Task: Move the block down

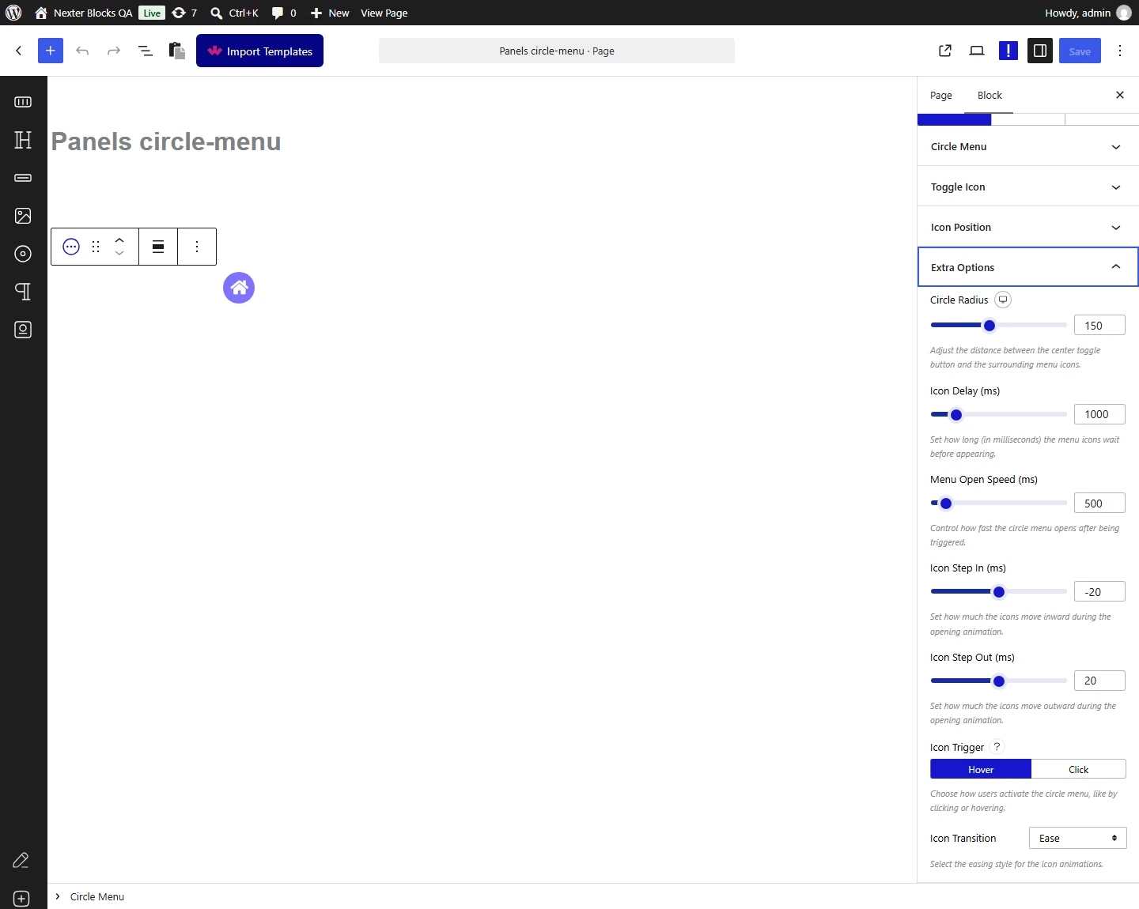Action: (119, 254)
